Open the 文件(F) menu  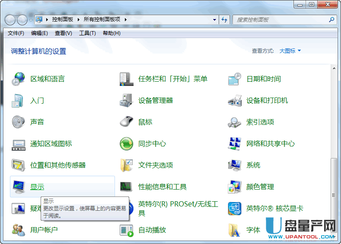[x=16, y=33]
